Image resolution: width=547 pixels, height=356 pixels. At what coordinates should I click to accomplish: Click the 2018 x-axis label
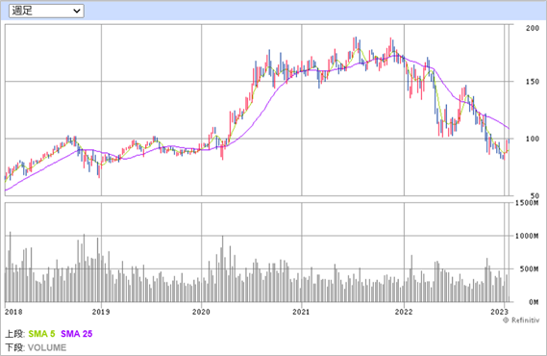click(x=13, y=312)
